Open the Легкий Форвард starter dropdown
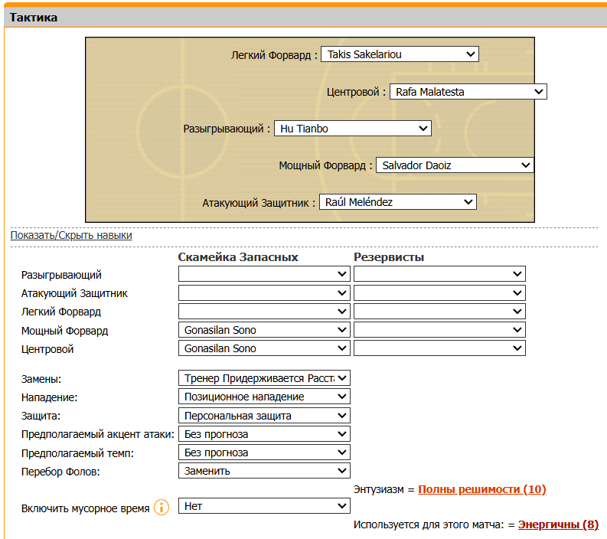 click(400, 54)
